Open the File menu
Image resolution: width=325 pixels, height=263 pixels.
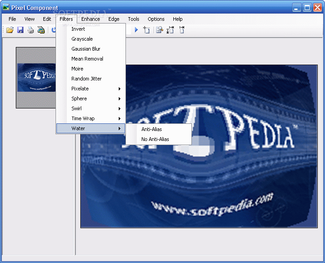pos(12,19)
